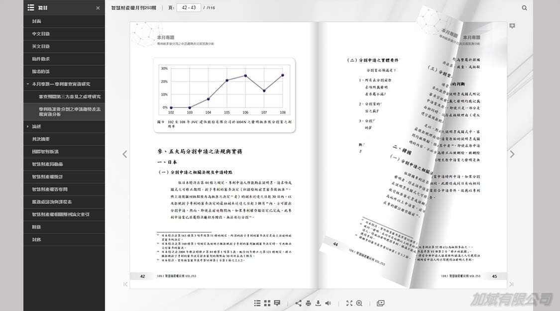
Task: Open the 智慧財產局動態 entry
Action: [x=64, y=164]
